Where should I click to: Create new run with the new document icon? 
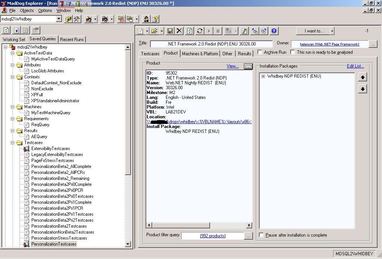[140, 31]
